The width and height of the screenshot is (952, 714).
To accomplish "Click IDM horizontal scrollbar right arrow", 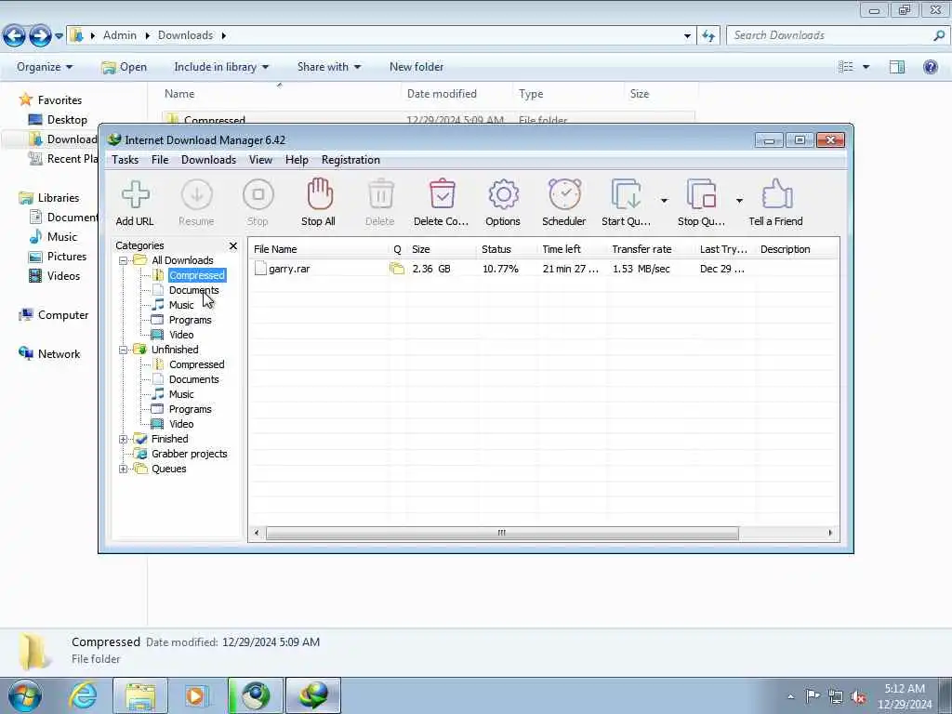I will point(830,533).
